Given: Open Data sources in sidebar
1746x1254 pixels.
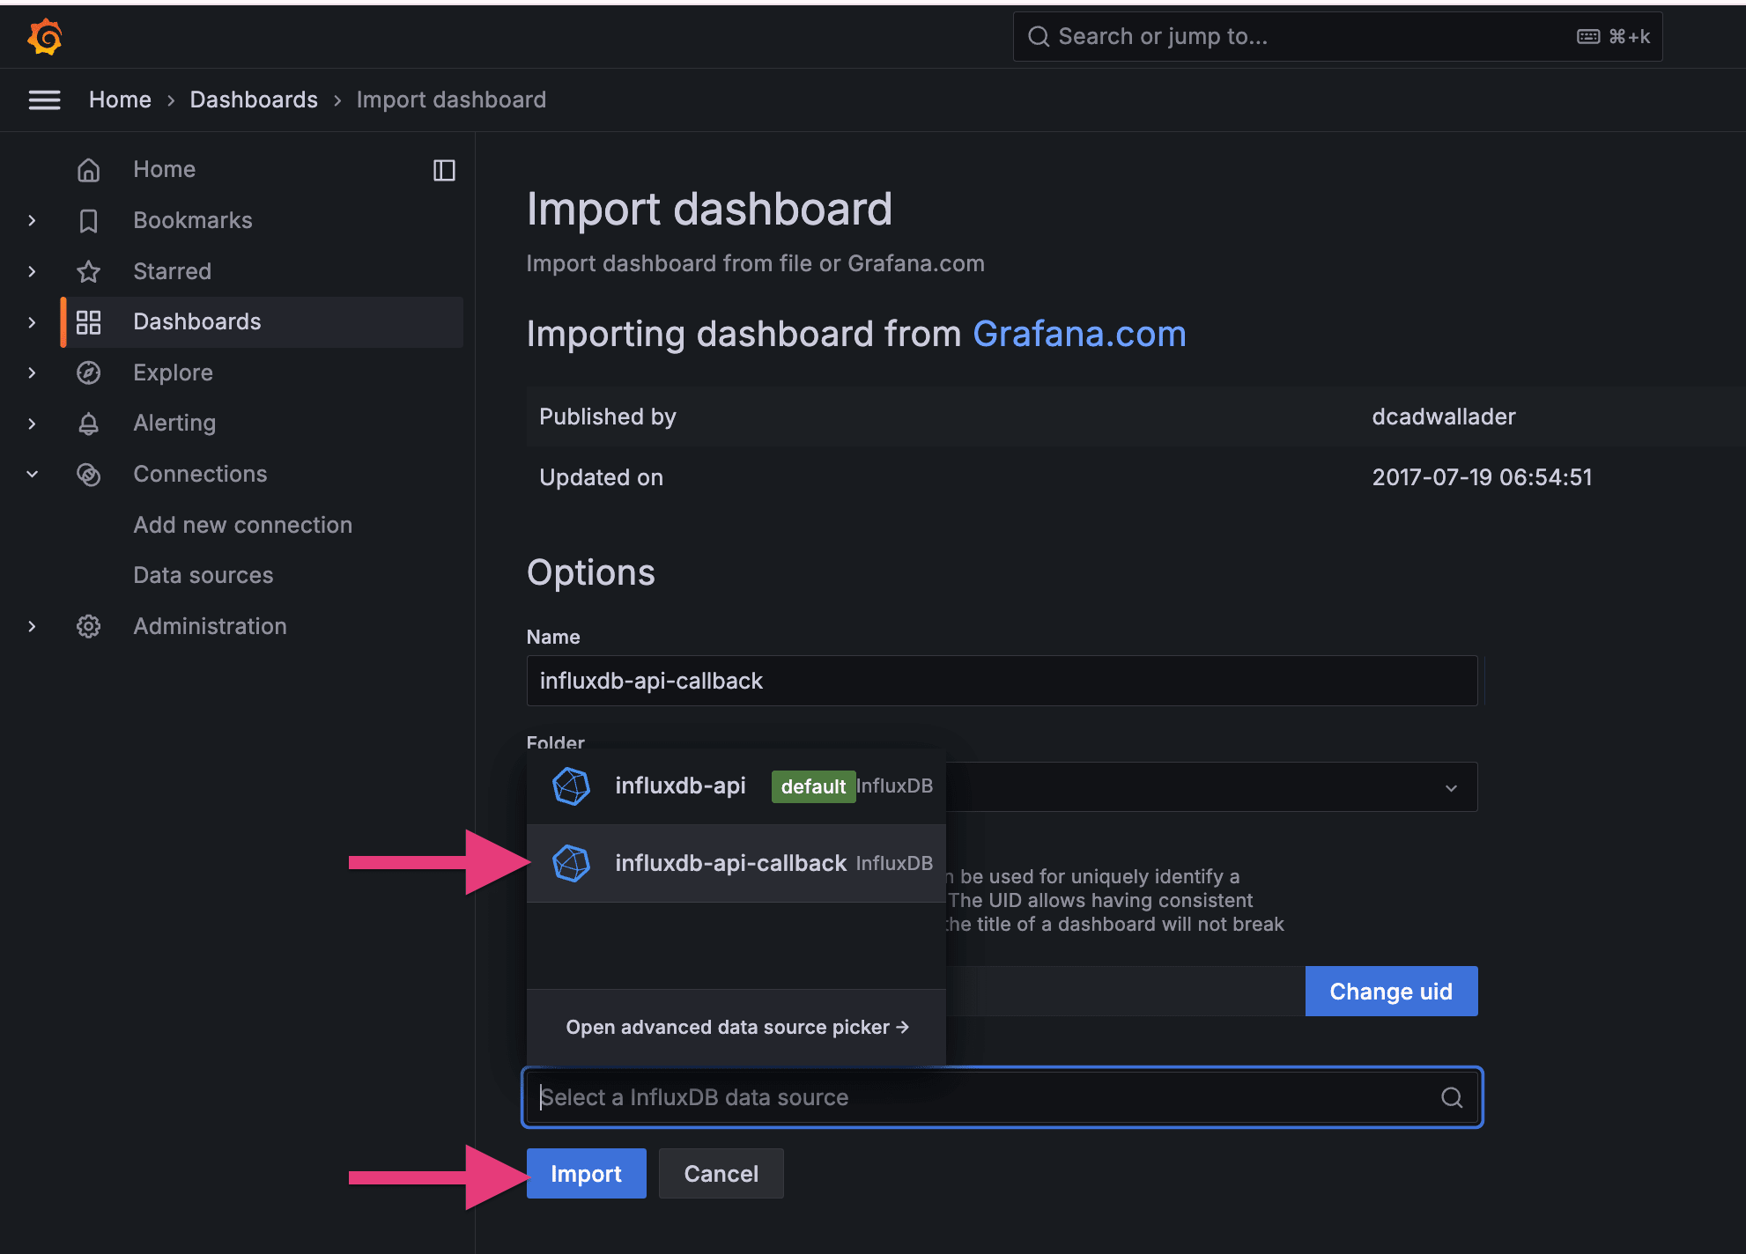Looking at the screenshot, I should point(203,575).
